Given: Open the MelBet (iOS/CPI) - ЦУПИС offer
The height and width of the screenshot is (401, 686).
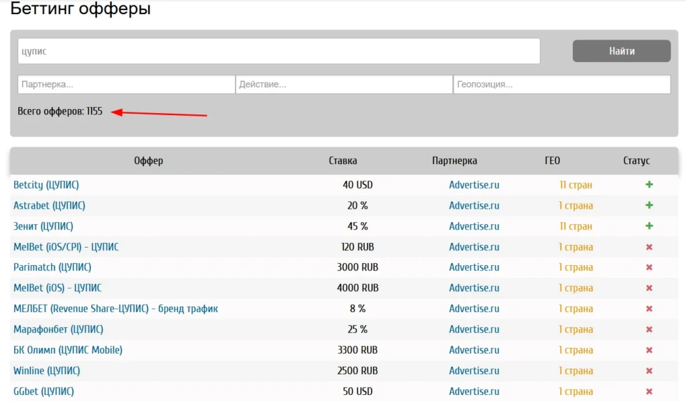Looking at the screenshot, I should 66,247.
